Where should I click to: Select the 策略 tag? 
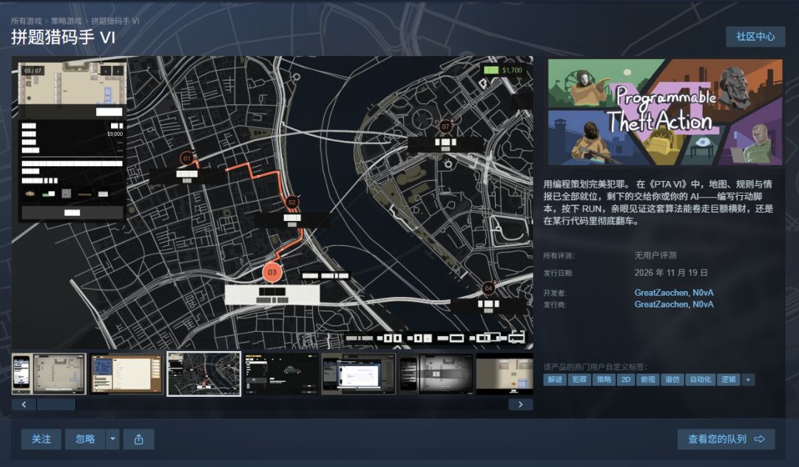[604, 380]
